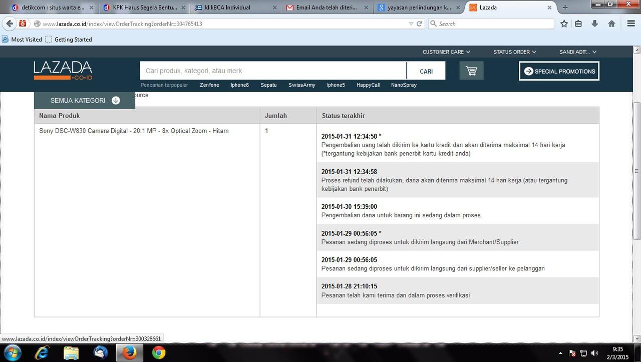Open Action Center flag in tray
Screen dimensions: 641x362
click(572, 353)
